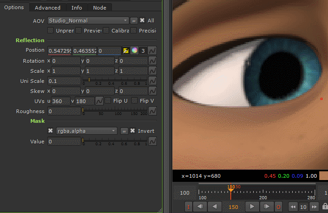Click the timeline In point button
This screenshot has width=328, height=213.
tap(189, 207)
